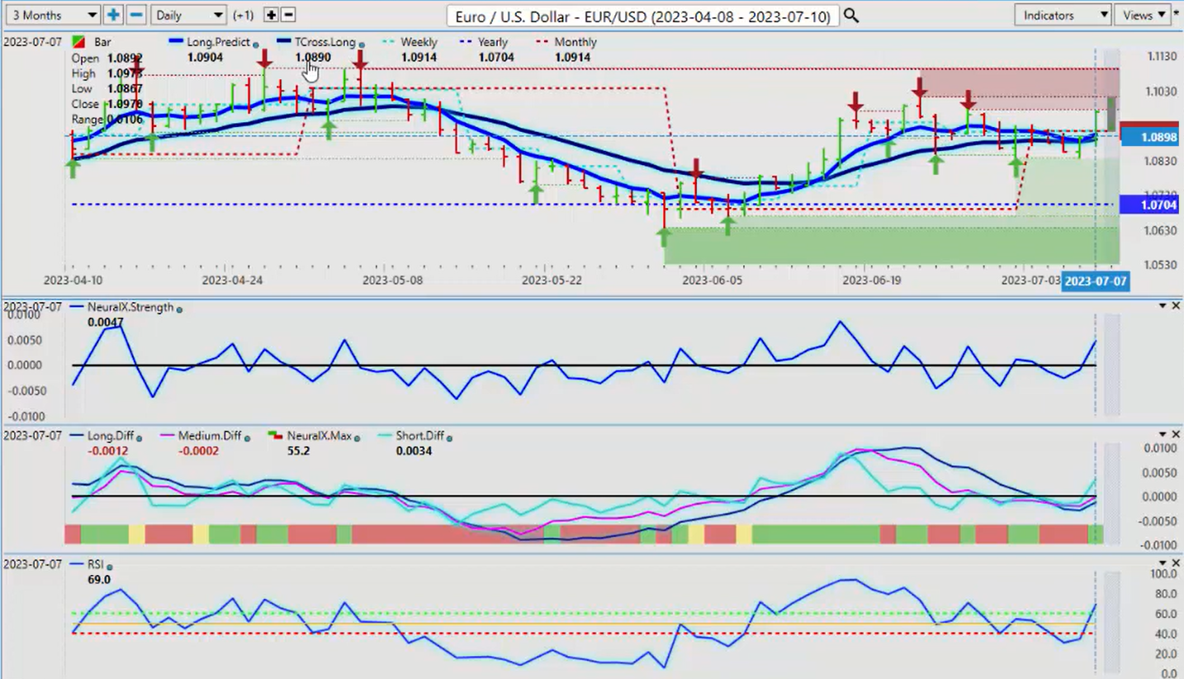This screenshot has height=679, width=1184.
Task: Click the blue minus zoom-out button
Action: 137,15
